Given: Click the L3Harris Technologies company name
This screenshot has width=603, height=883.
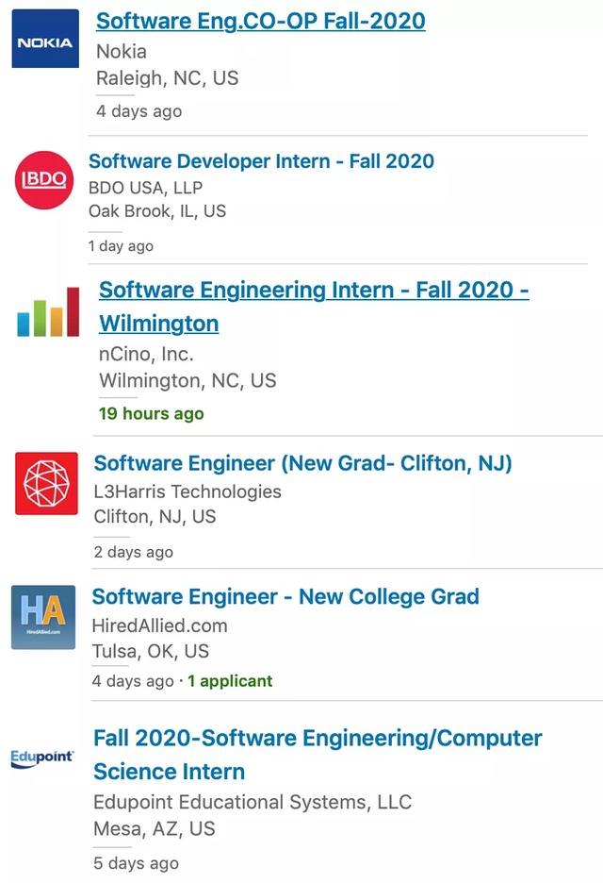Looking at the screenshot, I should coord(187,491).
